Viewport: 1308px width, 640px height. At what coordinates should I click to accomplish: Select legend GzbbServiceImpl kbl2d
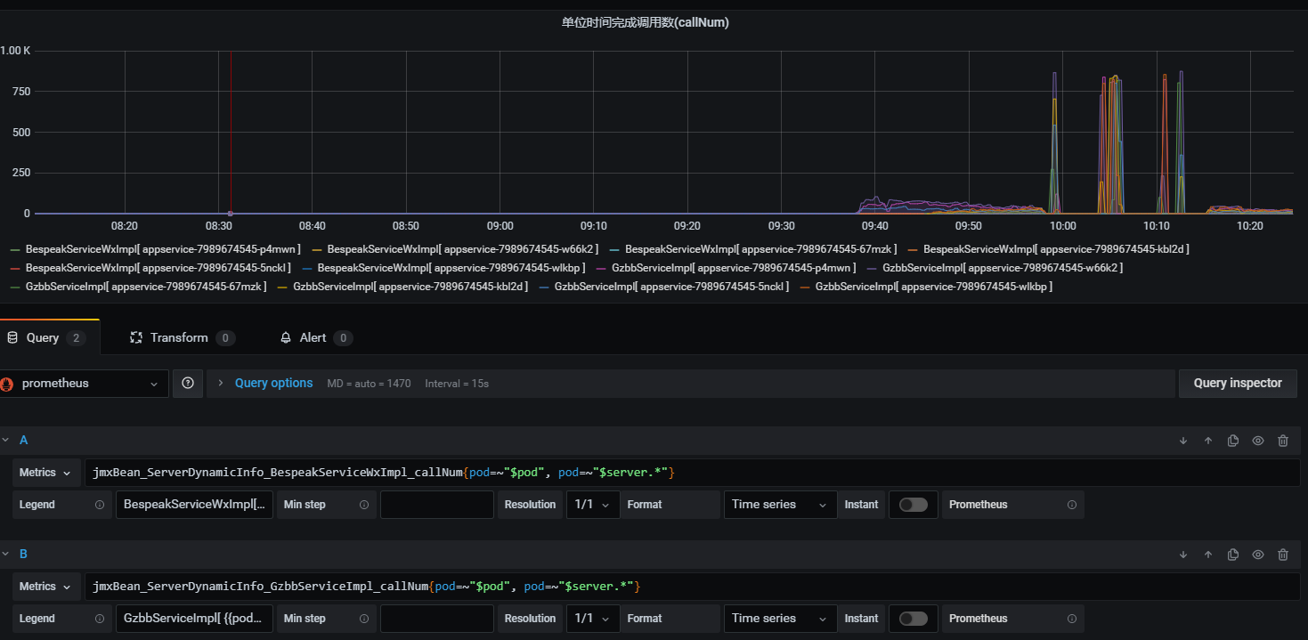pos(410,287)
